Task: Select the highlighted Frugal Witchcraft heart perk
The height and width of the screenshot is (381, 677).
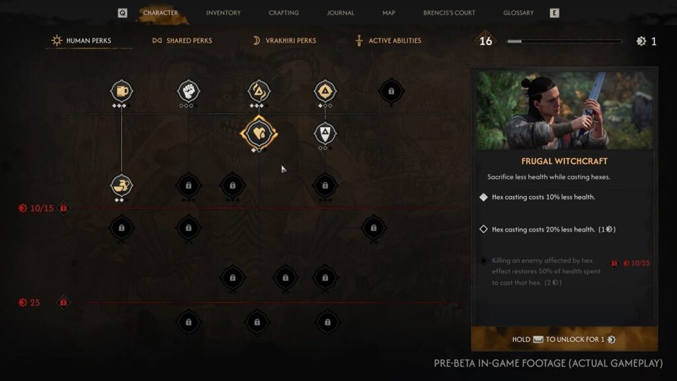Action: tap(259, 133)
